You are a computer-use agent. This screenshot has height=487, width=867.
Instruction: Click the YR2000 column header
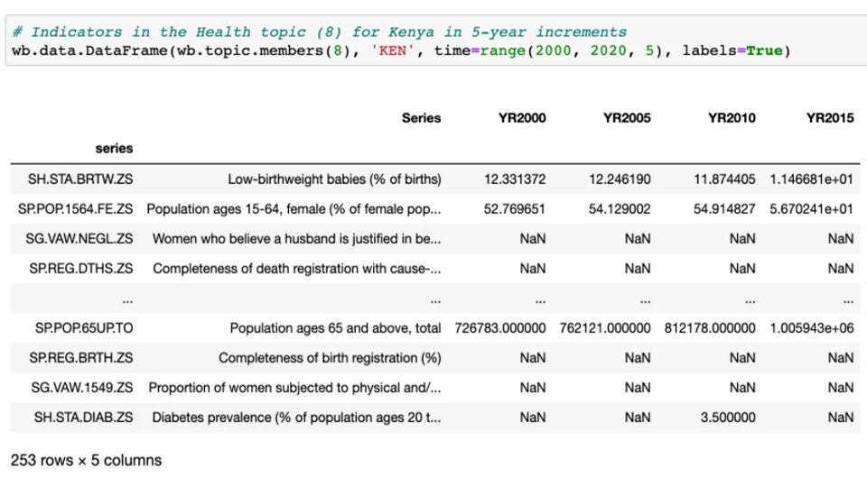(x=522, y=118)
